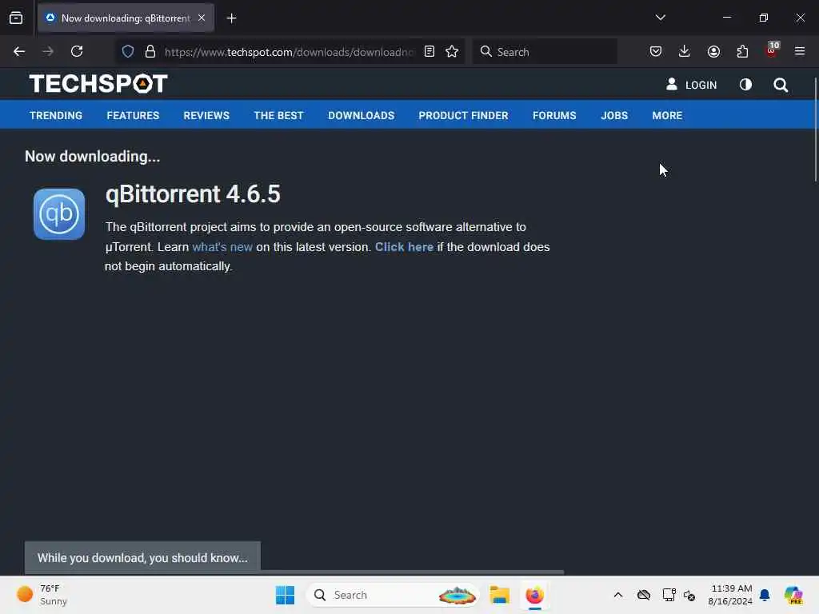Click Firefox icon in taskbar
819x614 pixels.
534,595
